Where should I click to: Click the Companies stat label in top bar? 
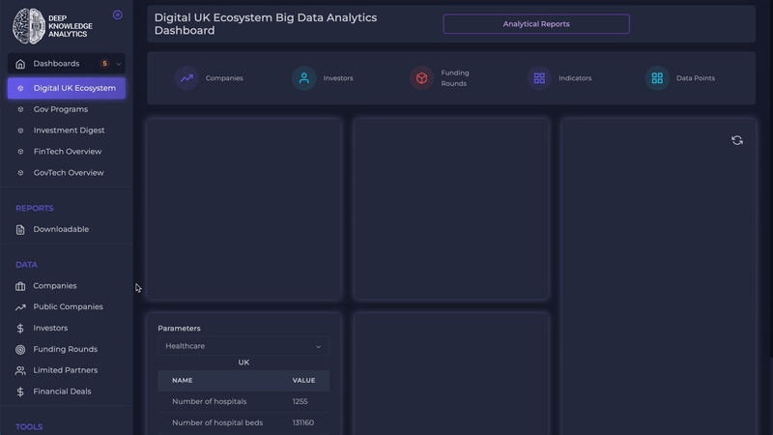pyautogui.click(x=224, y=78)
